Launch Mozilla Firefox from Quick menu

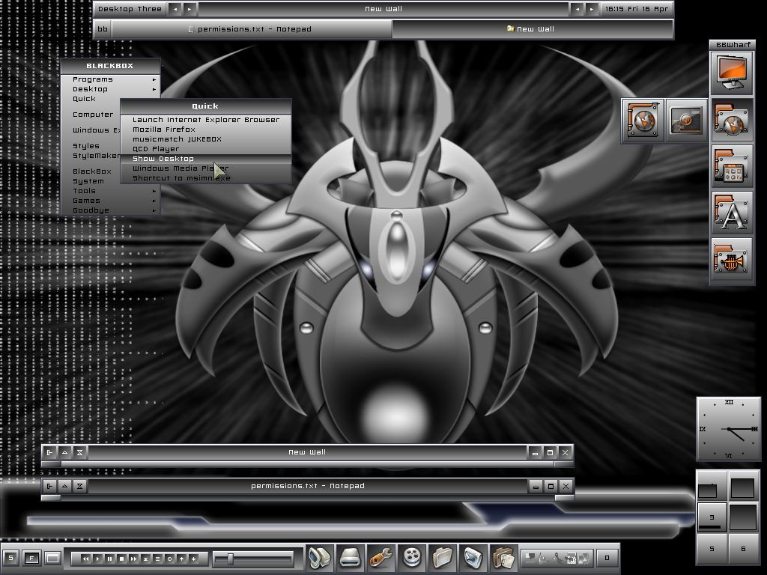(206, 129)
